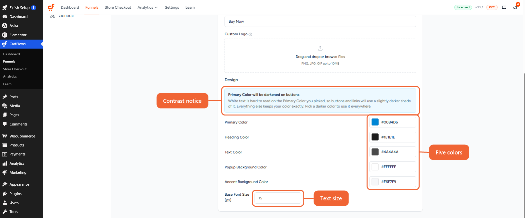Open the Heading Color dark swatch picker
This screenshot has height=218, width=525.
point(375,137)
